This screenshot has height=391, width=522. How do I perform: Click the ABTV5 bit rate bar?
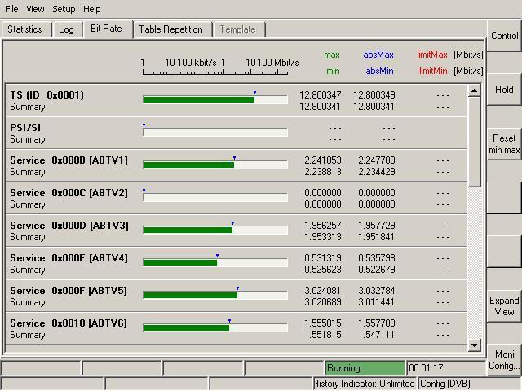coord(190,295)
